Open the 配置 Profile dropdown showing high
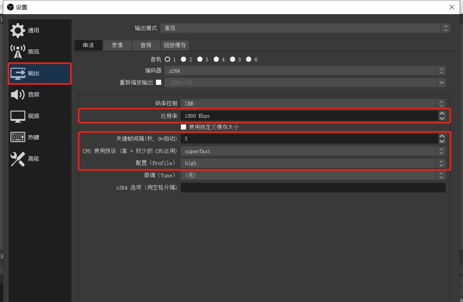Image resolution: width=463 pixels, height=302 pixels. coord(313,163)
